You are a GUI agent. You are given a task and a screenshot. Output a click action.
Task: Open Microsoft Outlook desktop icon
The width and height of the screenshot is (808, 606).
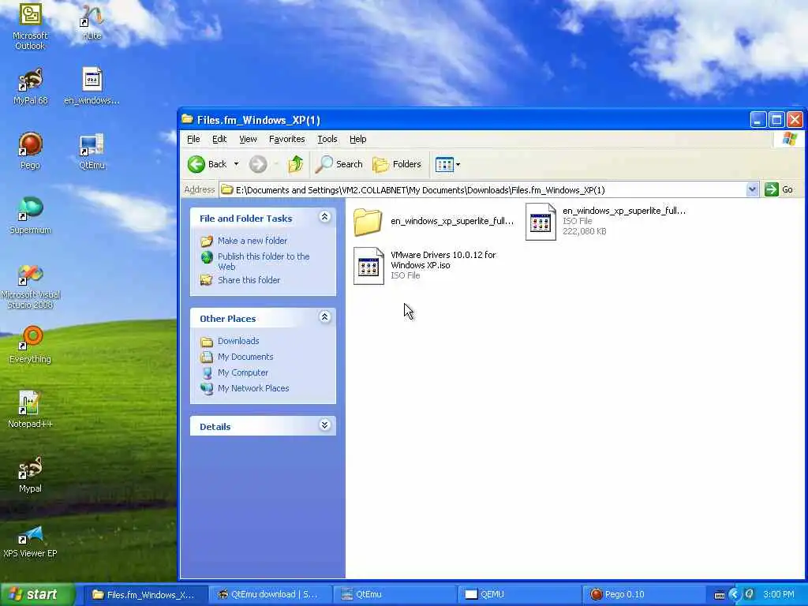coord(31,26)
